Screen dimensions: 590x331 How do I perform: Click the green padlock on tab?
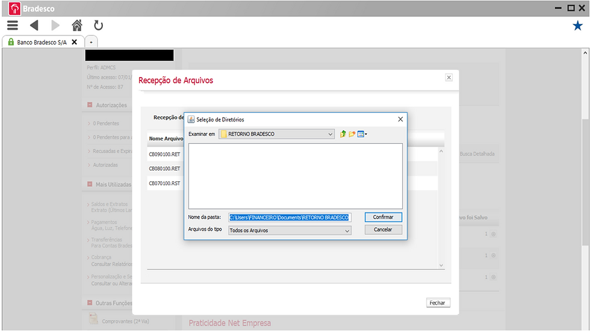click(x=11, y=42)
